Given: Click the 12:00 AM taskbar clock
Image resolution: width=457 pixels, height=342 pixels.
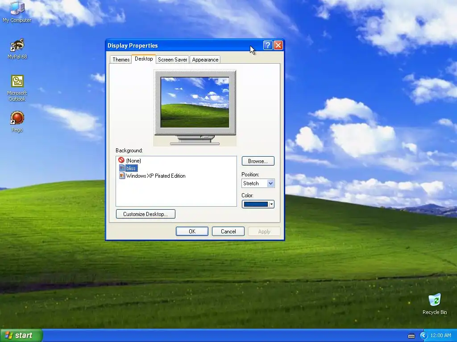Looking at the screenshot, I should pos(440,336).
